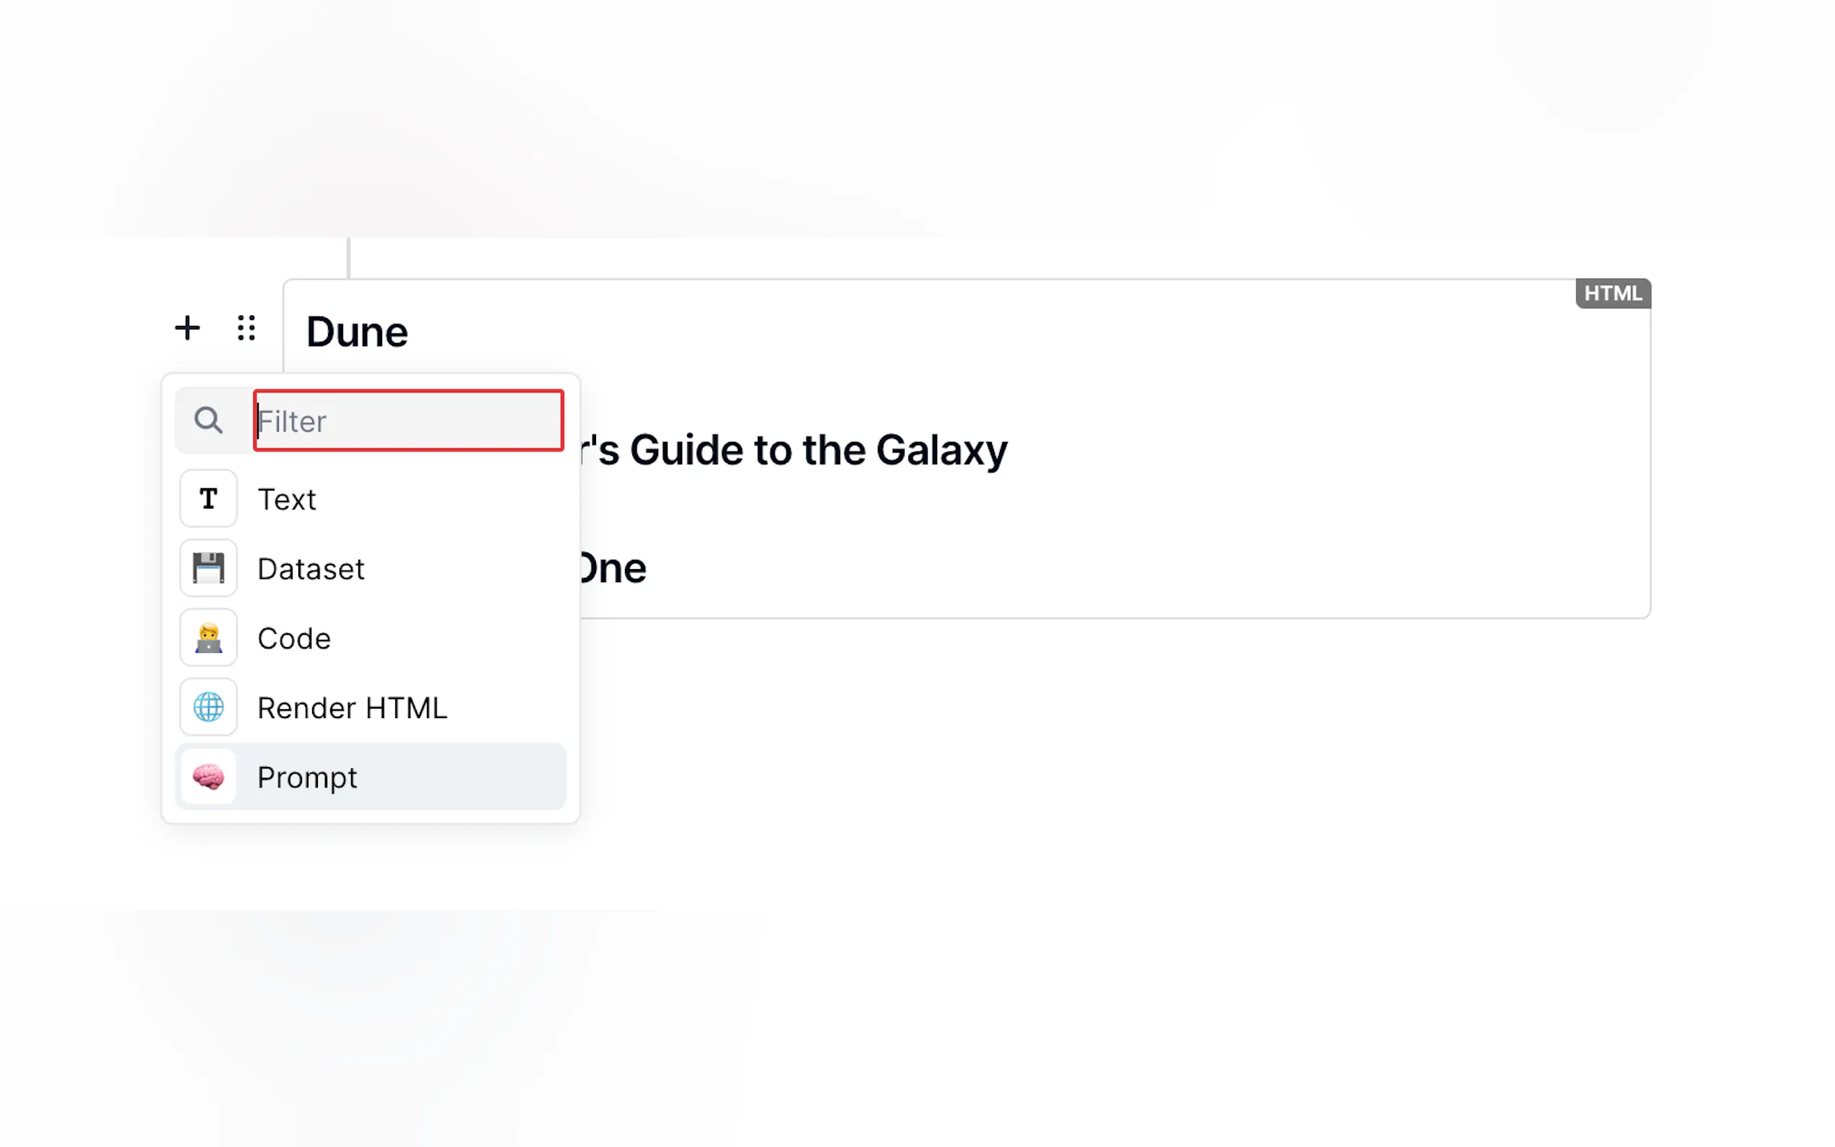The width and height of the screenshot is (1835, 1147).
Task: Click the vertical connector line above block
Action: pos(349,258)
